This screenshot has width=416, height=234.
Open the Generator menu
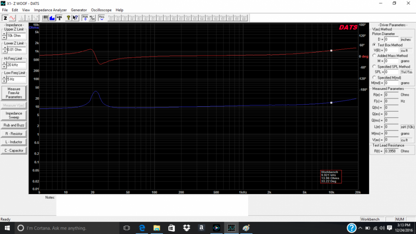tap(78, 10)
